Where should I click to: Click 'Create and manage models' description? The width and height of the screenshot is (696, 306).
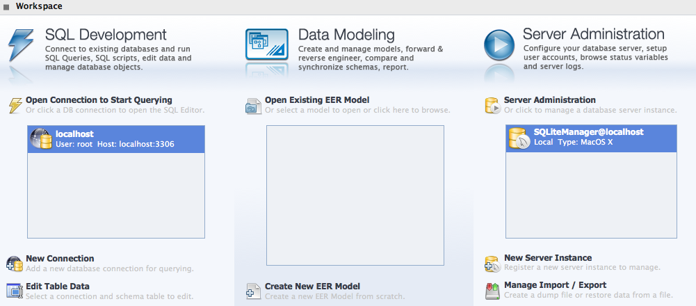click(x=371, y=58)
